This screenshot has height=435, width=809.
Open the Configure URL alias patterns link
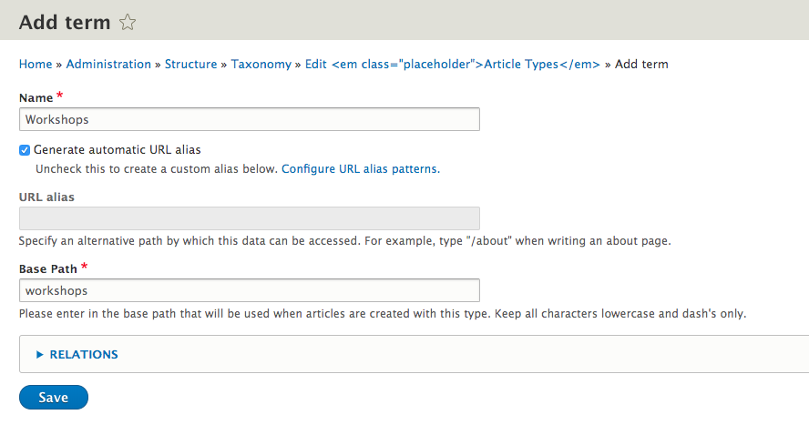(359, 169)
